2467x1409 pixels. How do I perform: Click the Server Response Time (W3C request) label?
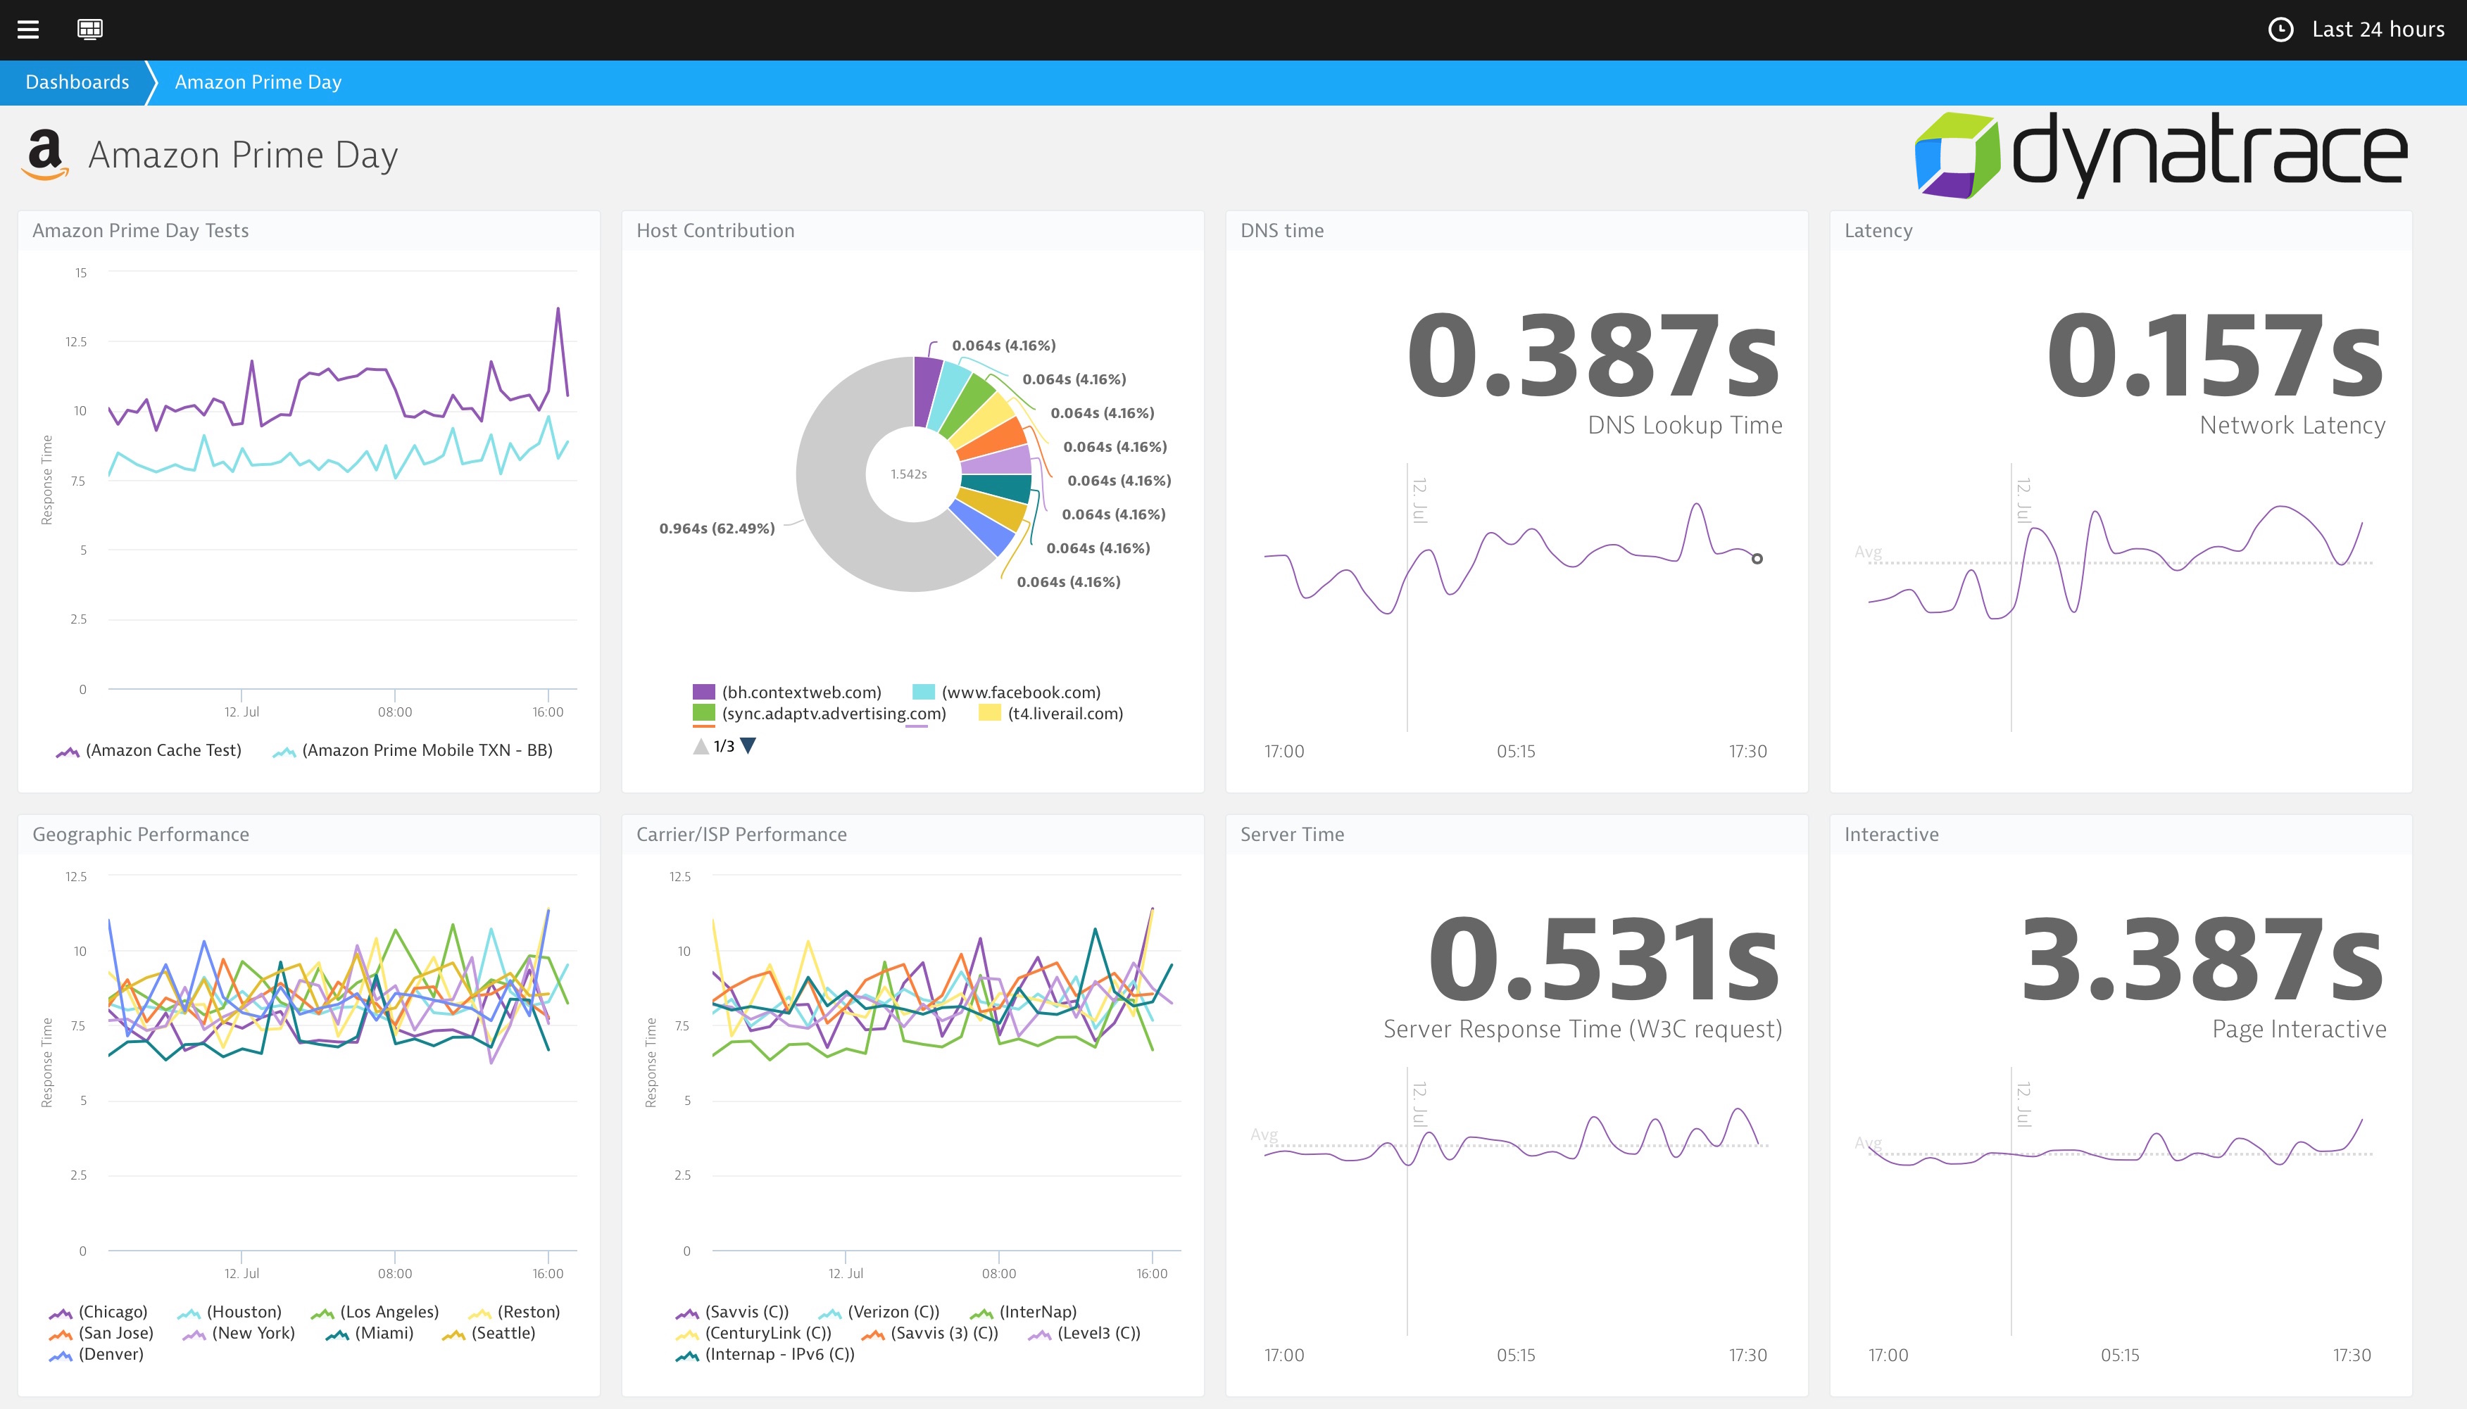point(1583,1029)
